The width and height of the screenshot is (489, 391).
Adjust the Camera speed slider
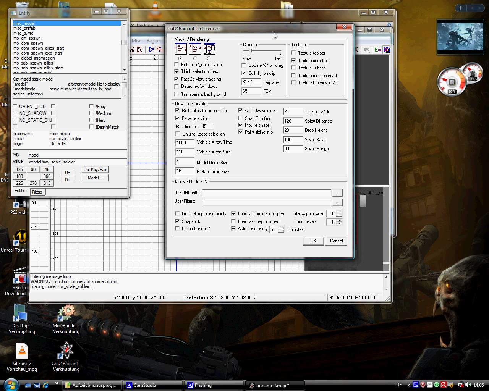pyautogui.click(x=251, y=51)
